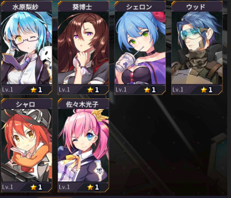
Task: Click the 葵博士 name header
Action: [x=83, y=7]
